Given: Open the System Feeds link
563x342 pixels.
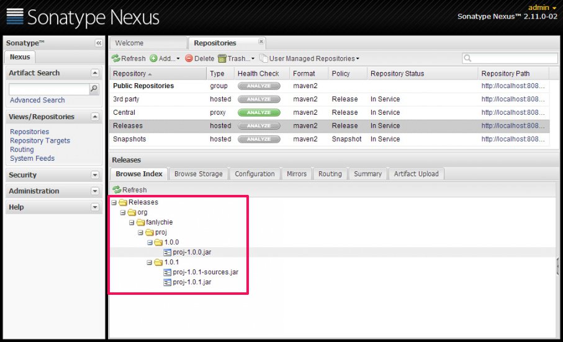Looking at the screenshot, I should (32, 159).
